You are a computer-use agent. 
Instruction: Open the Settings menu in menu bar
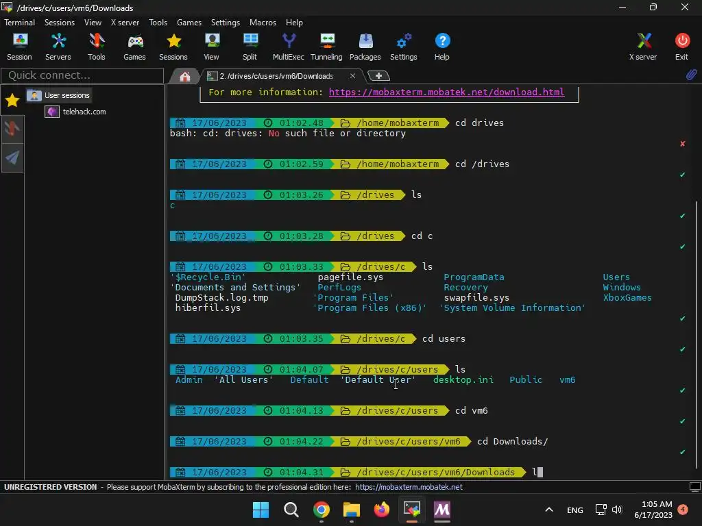point(225,23)
